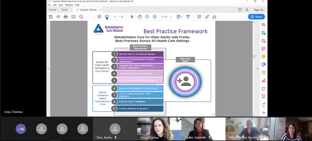Open the sign document tool

[214, 17]
